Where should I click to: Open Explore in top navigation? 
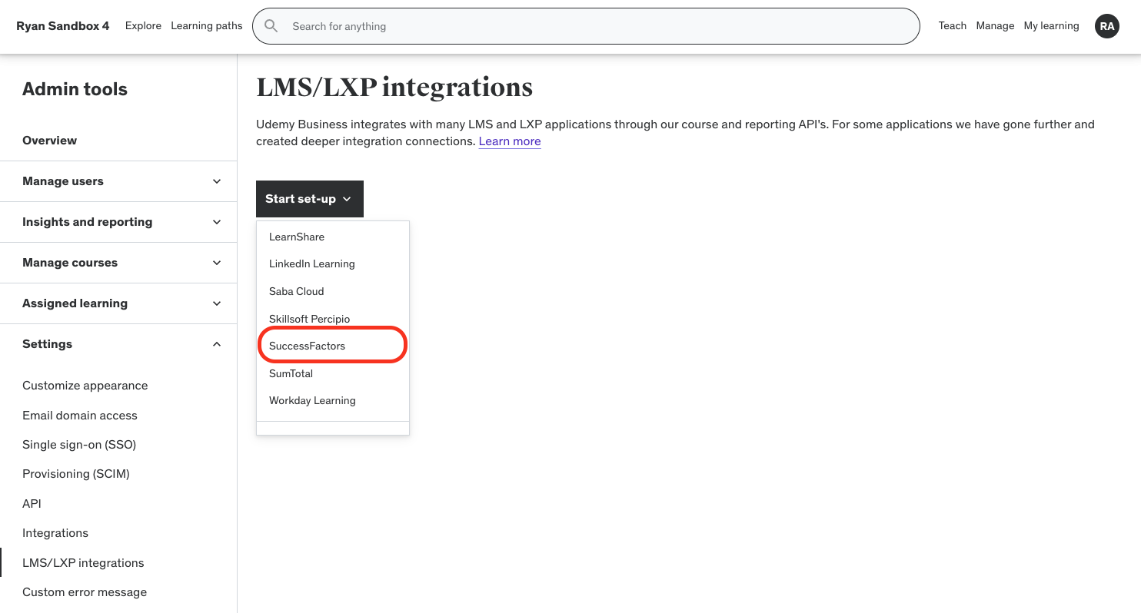coord(143,26)
